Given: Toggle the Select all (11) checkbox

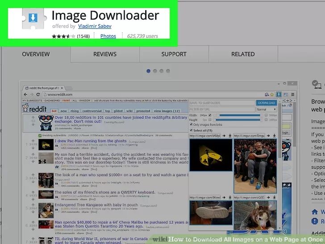Looking at the screenshot, I should pyautogui.click(x=191, y=130).
